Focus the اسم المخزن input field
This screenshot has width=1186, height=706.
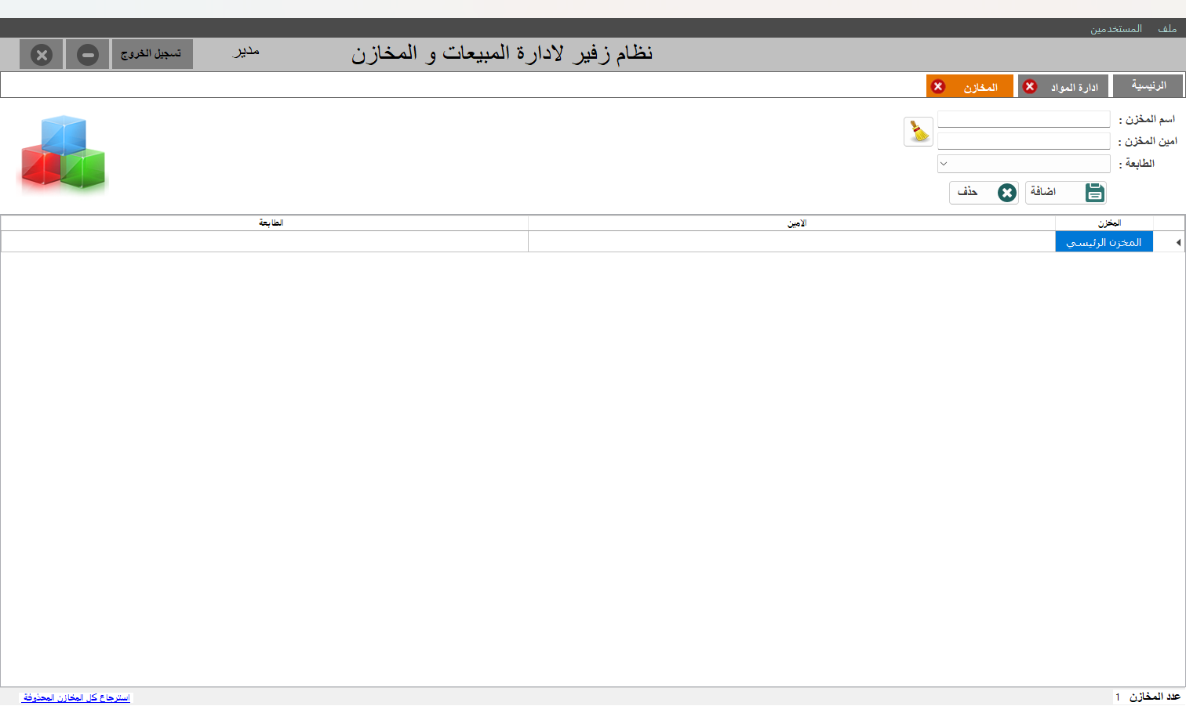[x=1024, y=119]
